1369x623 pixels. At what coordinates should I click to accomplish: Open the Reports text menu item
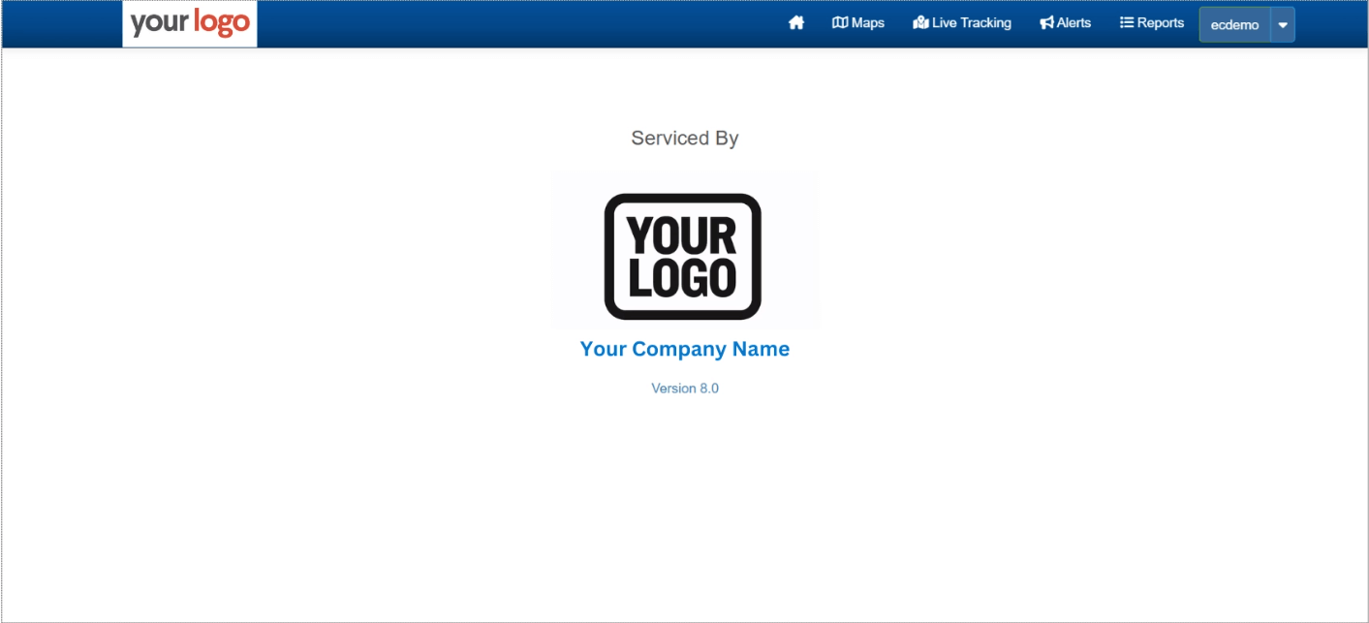coord(1160,23)
